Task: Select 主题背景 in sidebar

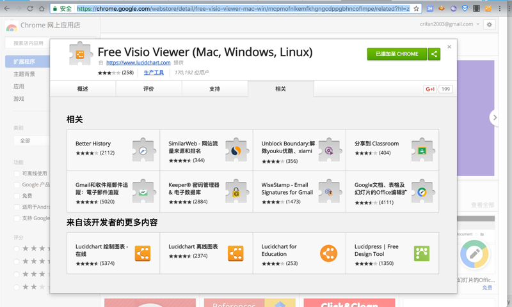Action: [x=24, y=74]
